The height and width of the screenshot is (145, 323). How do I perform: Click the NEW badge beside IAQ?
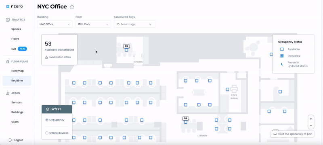tap(22, 49)
